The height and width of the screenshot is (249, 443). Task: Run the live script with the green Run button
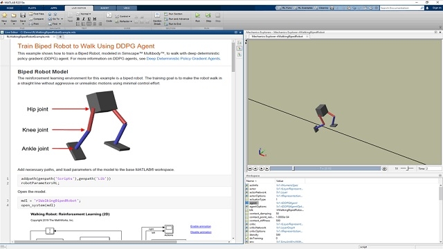(198, 17)
